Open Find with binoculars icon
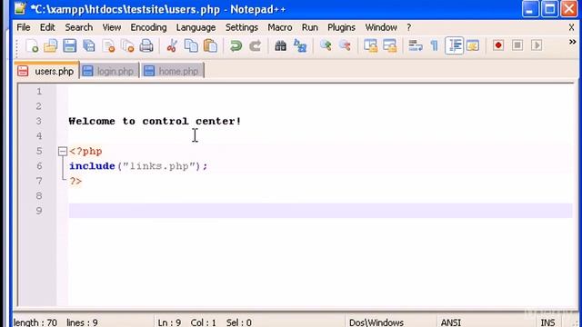The image size is (582, 327). 281,46
